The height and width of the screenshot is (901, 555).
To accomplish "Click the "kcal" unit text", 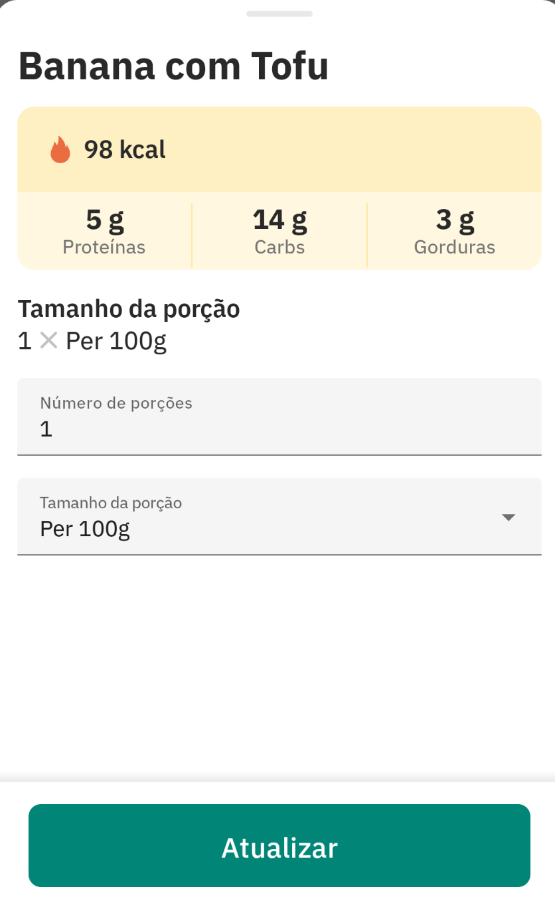I will 143,150.
